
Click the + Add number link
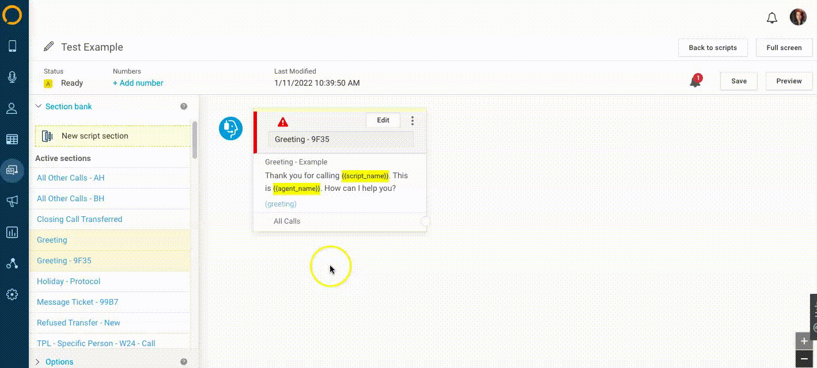pyautogui.click(x=138, y=83)
